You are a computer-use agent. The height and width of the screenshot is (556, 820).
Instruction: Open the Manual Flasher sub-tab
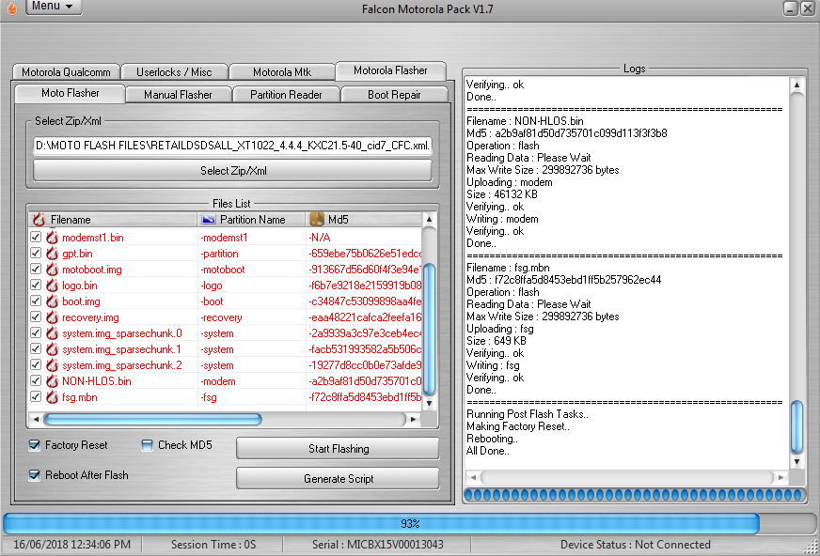(x=178, y=95)
